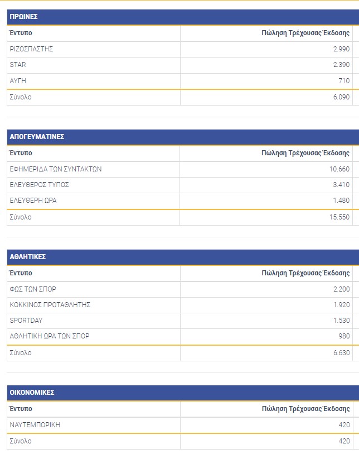This screenshot has width=359, height=468.
Task: Select ΦΩΣ ΤΩΝ ΣΠΟΡ in sports table
Action: [33, 289]
